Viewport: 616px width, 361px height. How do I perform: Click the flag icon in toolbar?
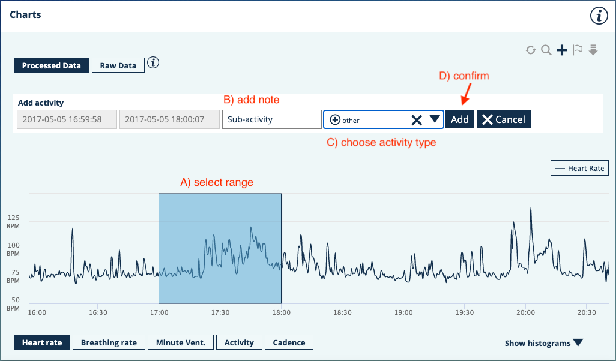(578, 50)
